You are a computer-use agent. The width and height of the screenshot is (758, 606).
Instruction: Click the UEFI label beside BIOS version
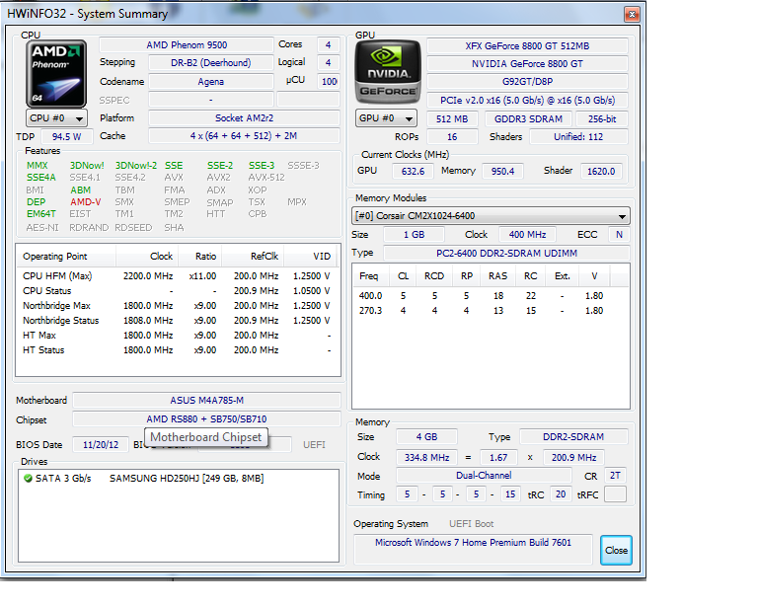click(x=314, y=444)
